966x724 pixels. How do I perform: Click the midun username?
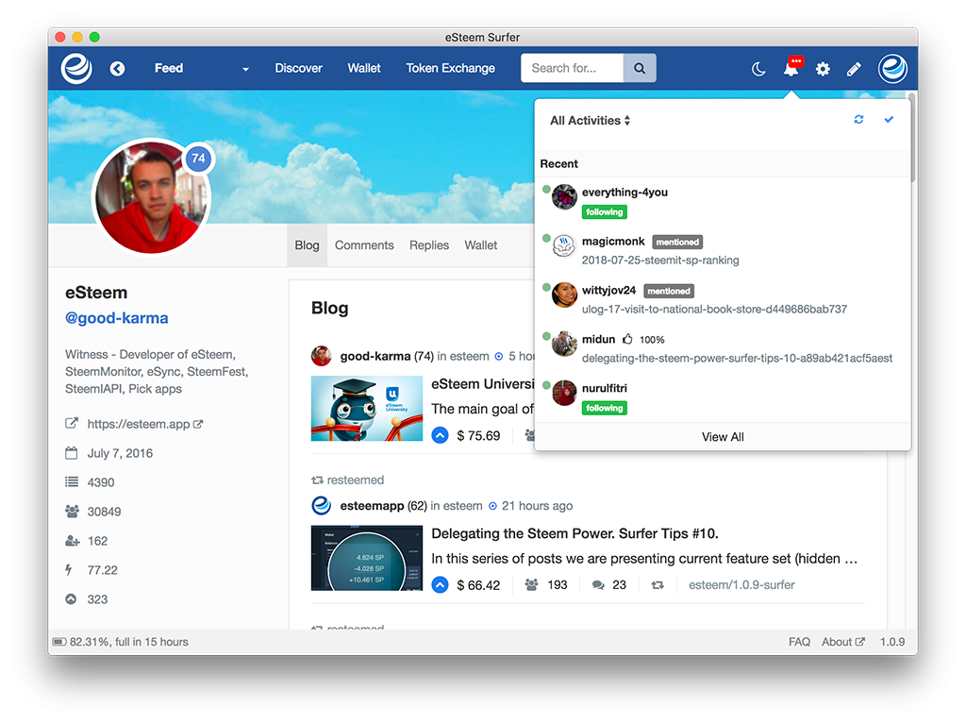pos(598,339)
